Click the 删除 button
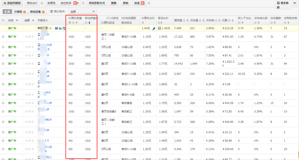 pyautogui.click(x=114, y=3)
